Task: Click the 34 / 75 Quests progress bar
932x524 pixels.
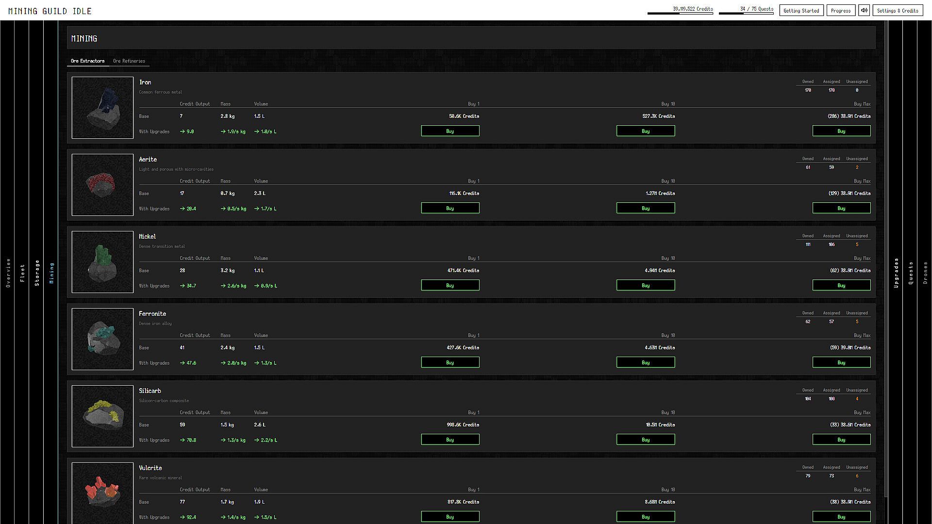Action: 746,13
